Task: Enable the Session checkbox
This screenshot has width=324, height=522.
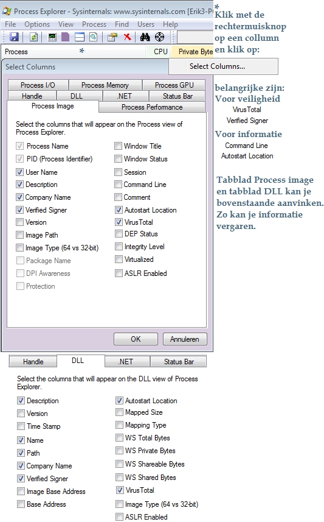Action: (x=118, y=172)
